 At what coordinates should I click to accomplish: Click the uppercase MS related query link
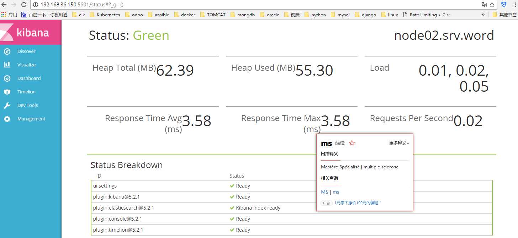tap(324, 192)
